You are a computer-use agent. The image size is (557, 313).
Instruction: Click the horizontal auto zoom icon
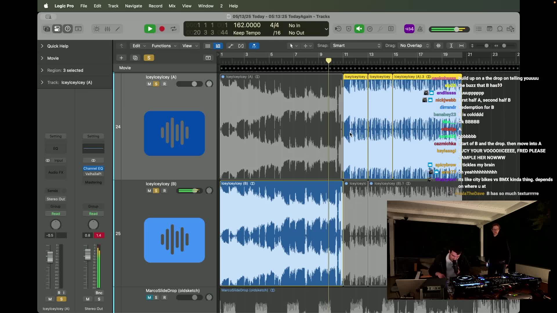461,46
